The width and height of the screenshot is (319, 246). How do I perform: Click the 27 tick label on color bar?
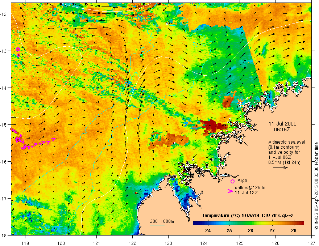point(272,231)
